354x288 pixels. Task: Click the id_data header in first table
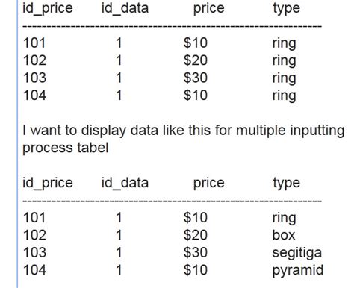[125, 9]
